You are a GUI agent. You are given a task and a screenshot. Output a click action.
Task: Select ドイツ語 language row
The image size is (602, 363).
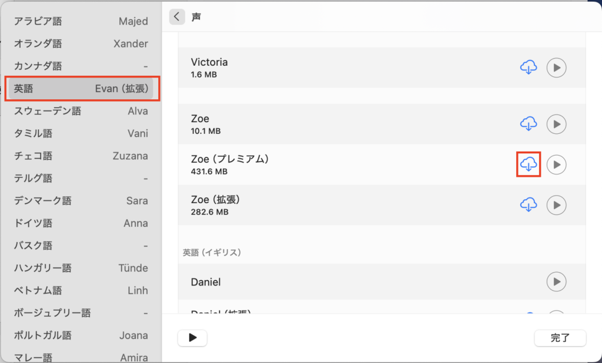pyautogui.click(x=81, y=223)
